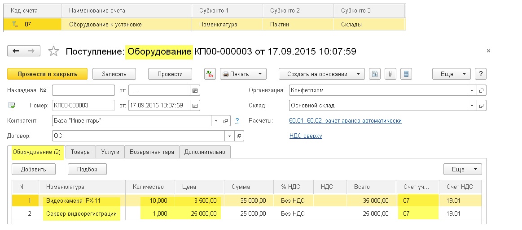Click price cell 3 500,00
The height and width of the screenshot is (230, 522).
pos(199,200)
